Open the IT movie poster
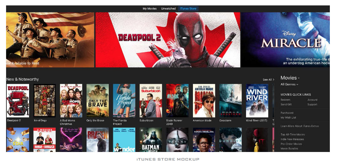 257,140
